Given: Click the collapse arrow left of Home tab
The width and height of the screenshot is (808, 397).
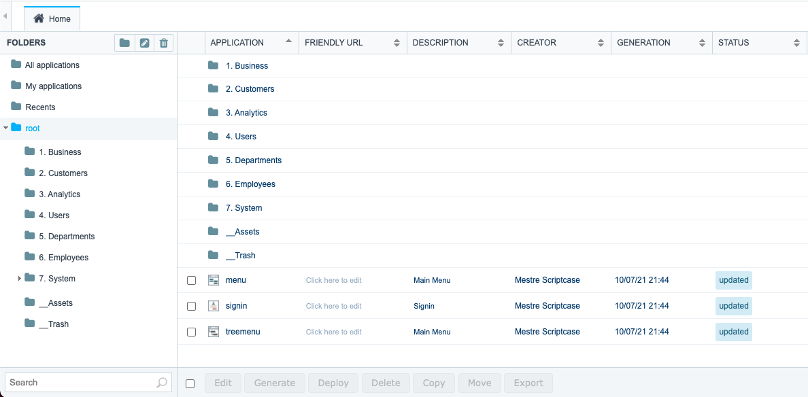Looking at the screenshot, I should 5,16.
